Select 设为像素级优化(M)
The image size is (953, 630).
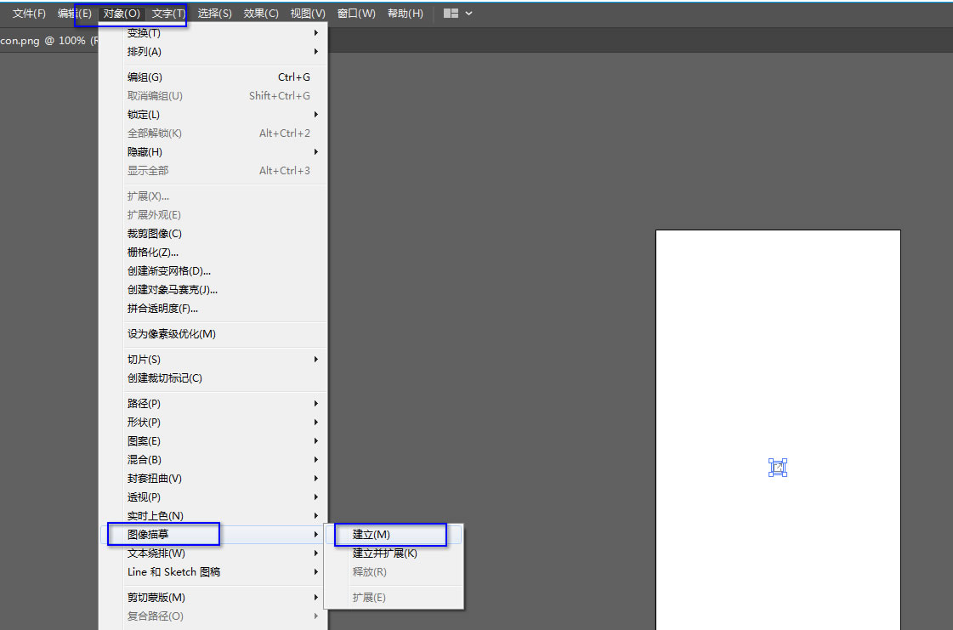(x=172, y=334)
